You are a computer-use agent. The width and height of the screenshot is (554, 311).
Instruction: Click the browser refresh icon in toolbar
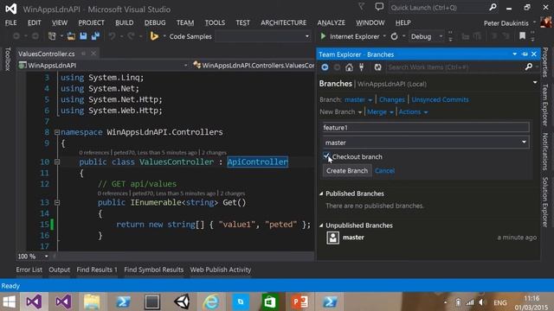pyautogui.click(x=395, y=36)
